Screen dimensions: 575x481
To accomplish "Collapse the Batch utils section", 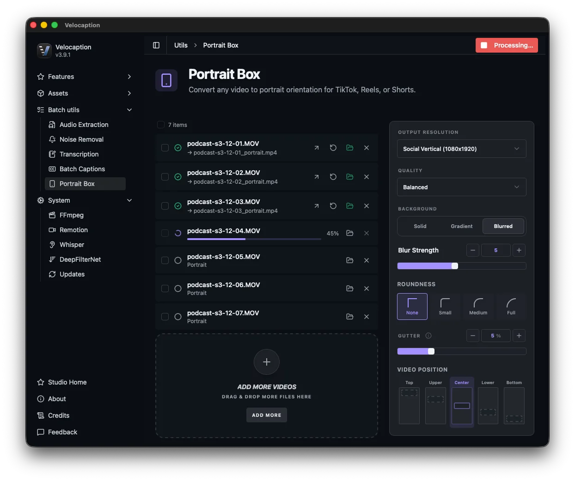I will (x=85, y=110).
